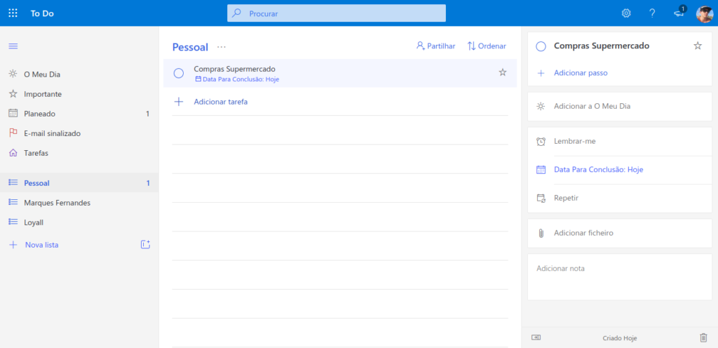Open O Meu Dia list

coord(79,74)
